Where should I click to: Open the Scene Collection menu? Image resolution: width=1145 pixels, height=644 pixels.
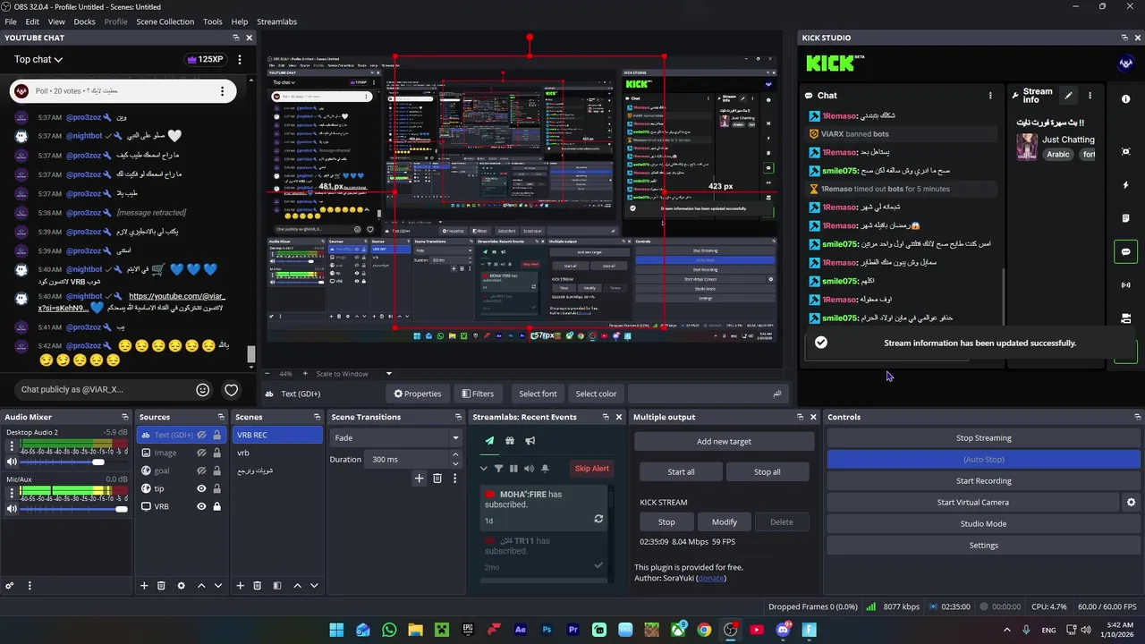point(165,21)
